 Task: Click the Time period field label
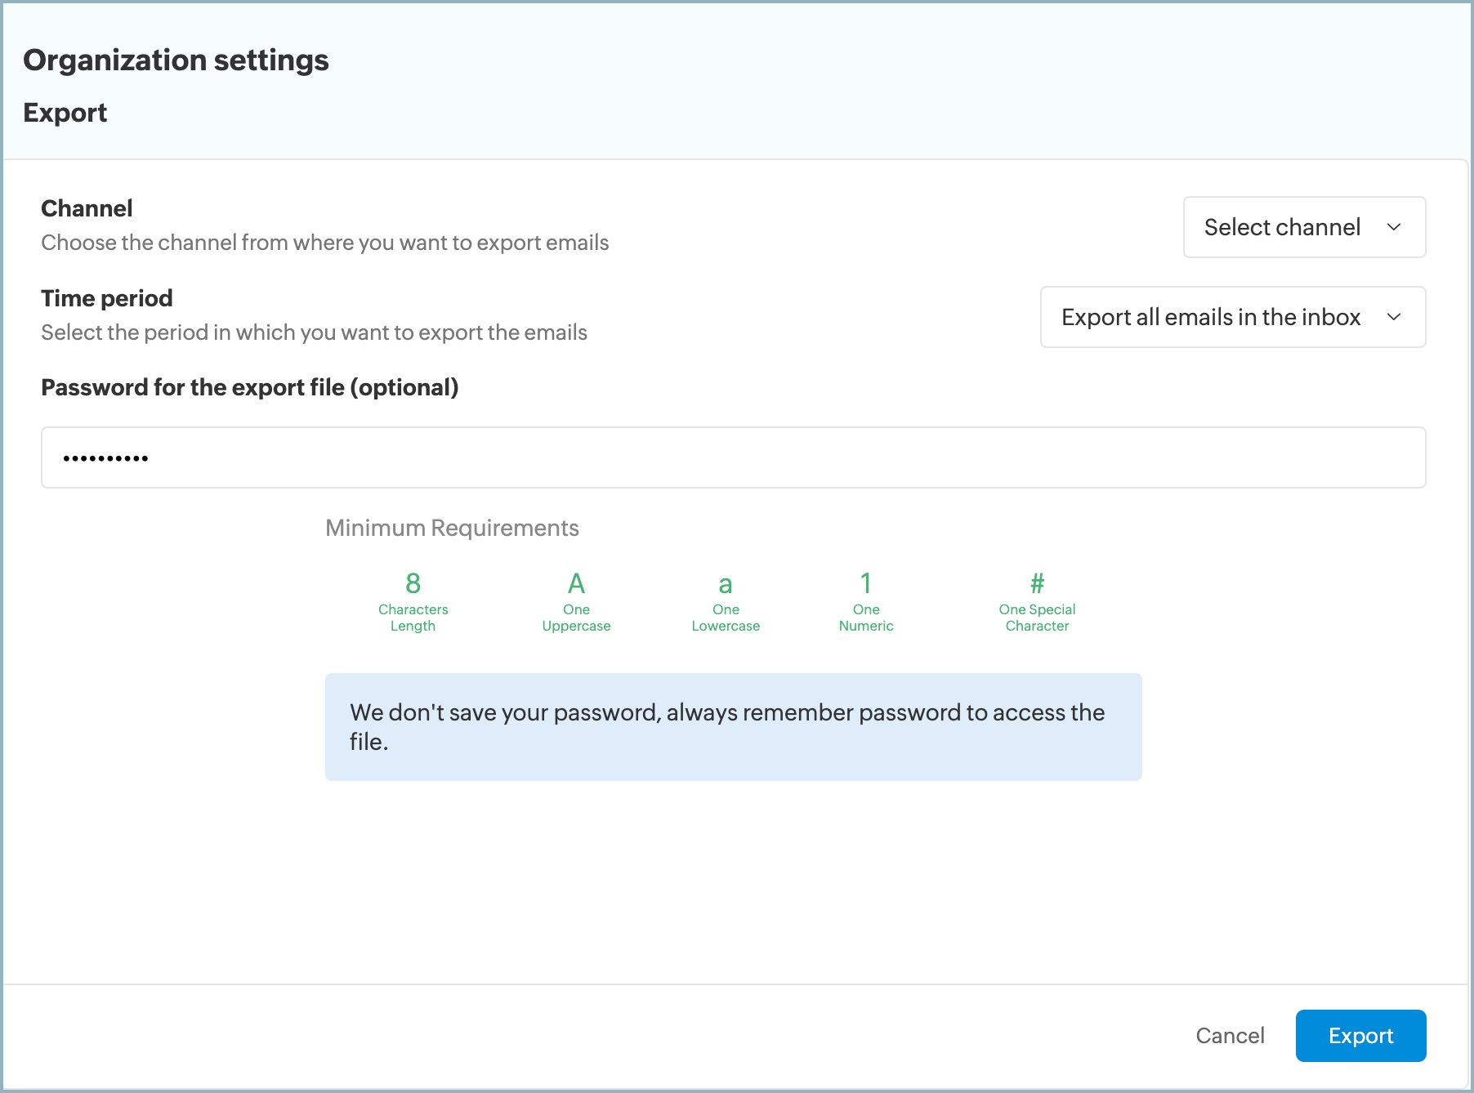(107, 298)
